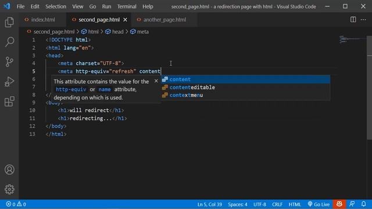Image resolution: width=372 pixels, height=209 pixels.
Task: Open the Explorer view in activity bar
Action: click(x=9, y=22)
